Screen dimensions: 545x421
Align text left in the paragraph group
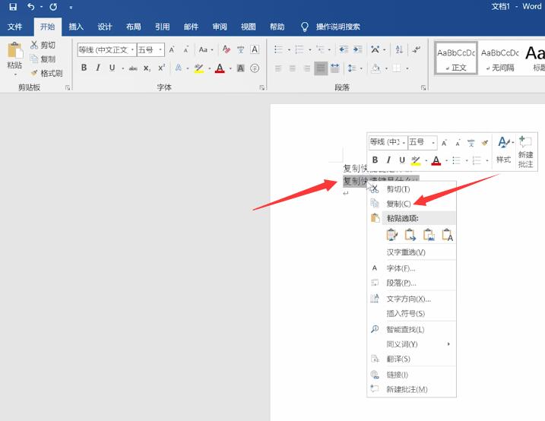(x=278, y=68)
